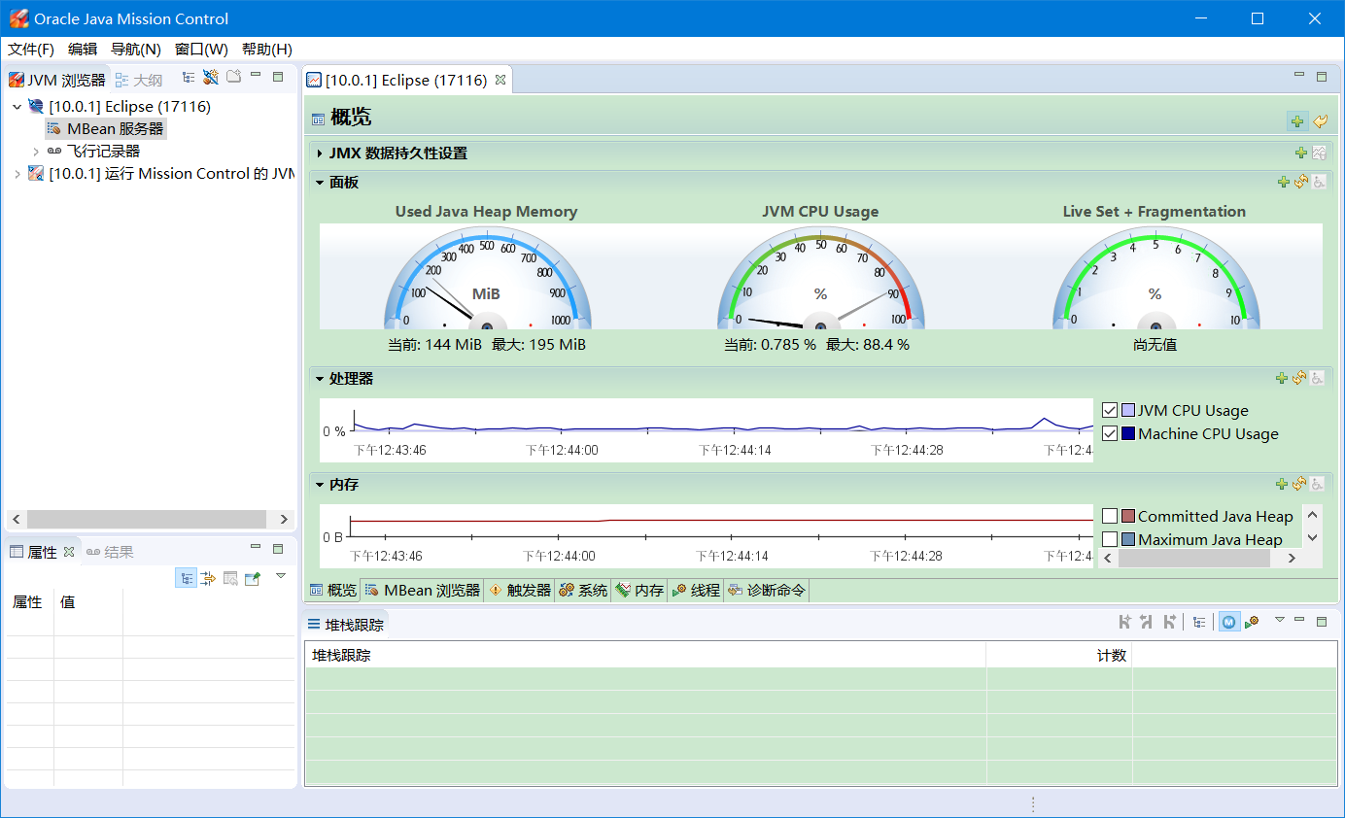Open the view menu triangle in 属性 panel
Viewport: 1345px width, 818px height.
(x=281, y=576)
